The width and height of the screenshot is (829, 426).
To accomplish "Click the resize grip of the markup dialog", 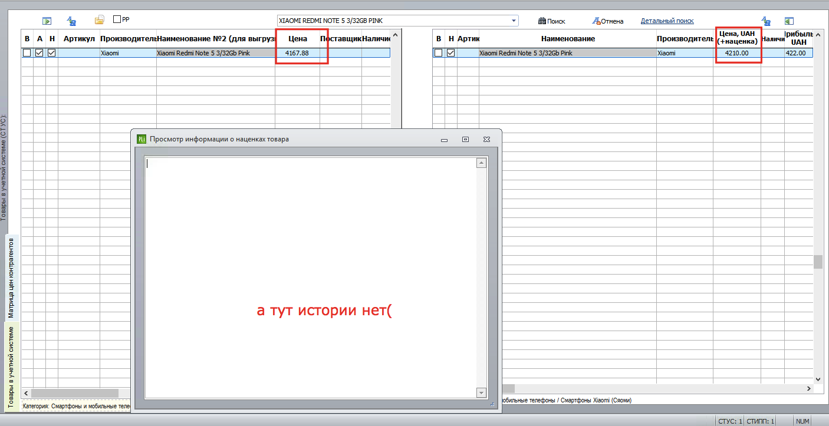I will (492, 404).
